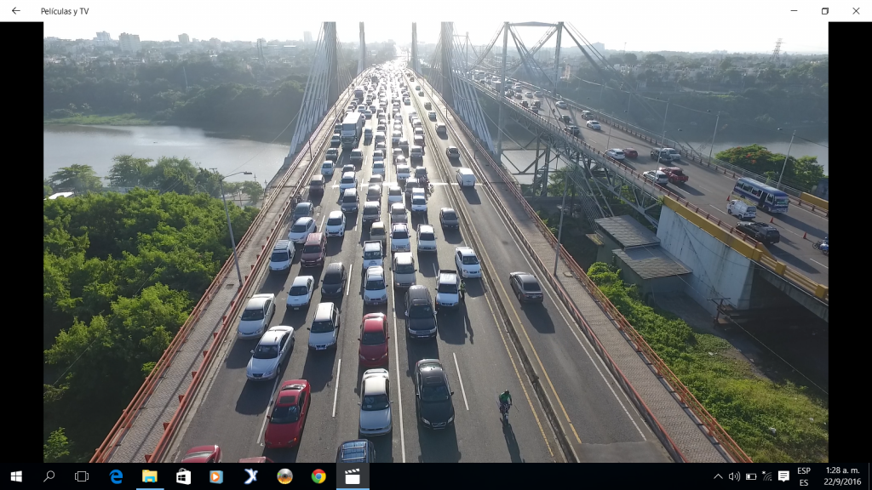The width and height of the screenshot is (872, 490).
Task: Open the Wi-Fi network icon
Action: click(x=767, y=476)
